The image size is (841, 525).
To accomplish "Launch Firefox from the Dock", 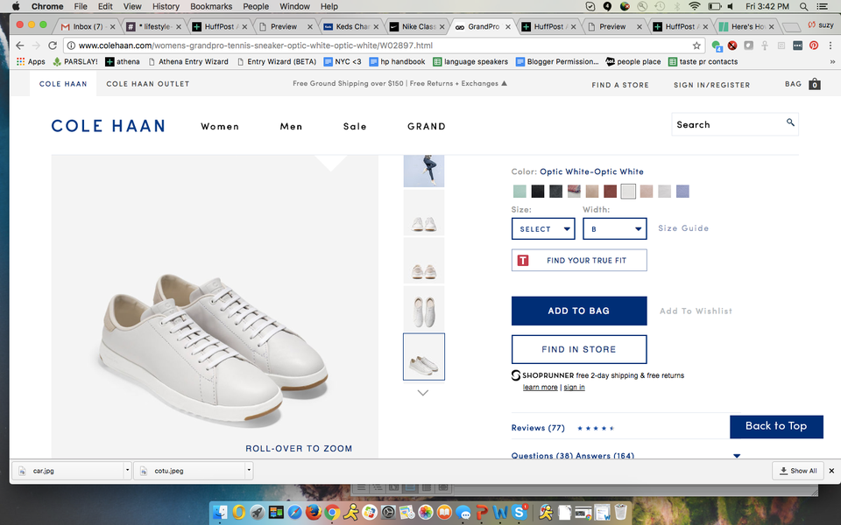I will (x=314, y=513).
